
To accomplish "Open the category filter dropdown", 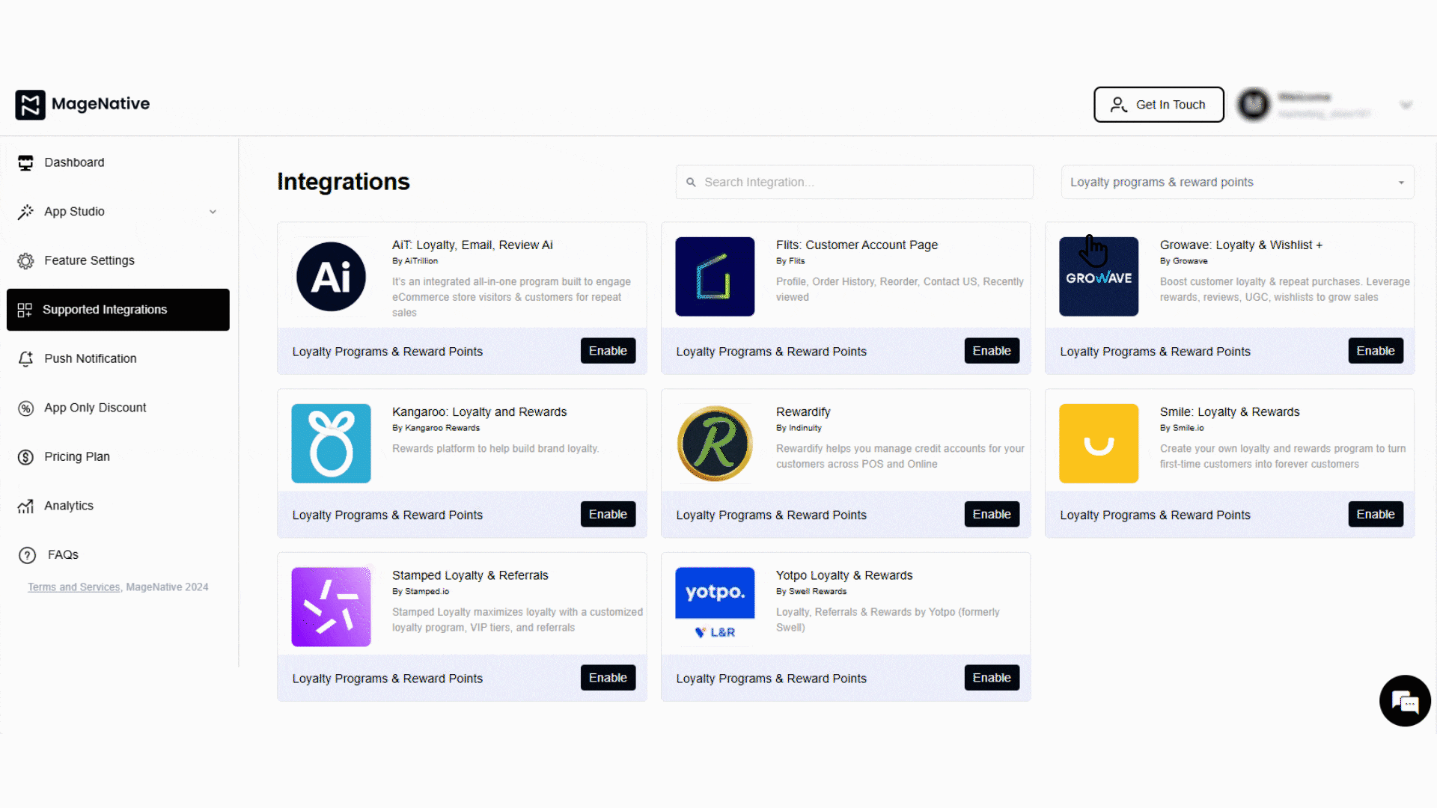I will 1236,182.
